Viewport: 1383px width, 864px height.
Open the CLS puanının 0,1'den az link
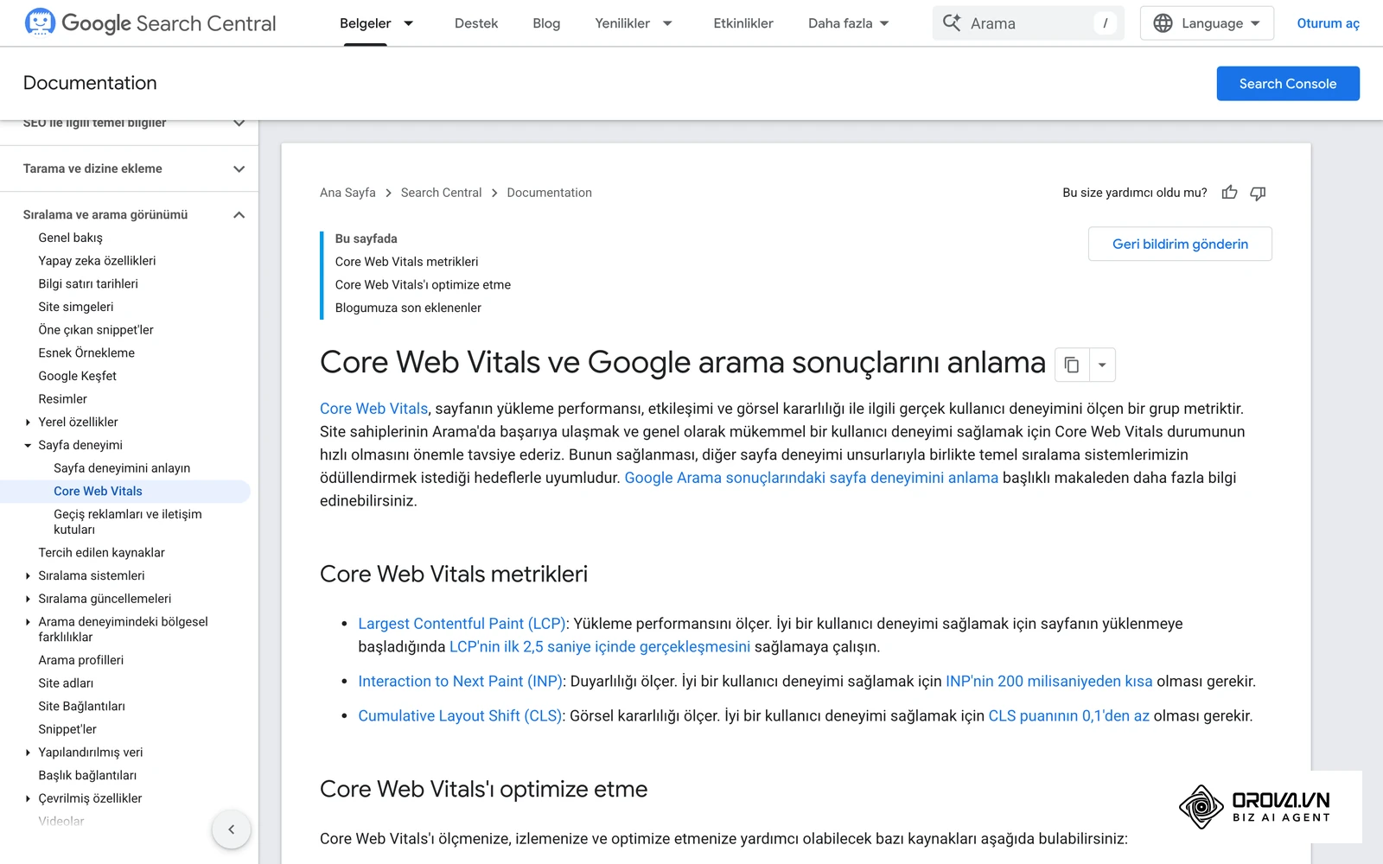[1068, 716]
